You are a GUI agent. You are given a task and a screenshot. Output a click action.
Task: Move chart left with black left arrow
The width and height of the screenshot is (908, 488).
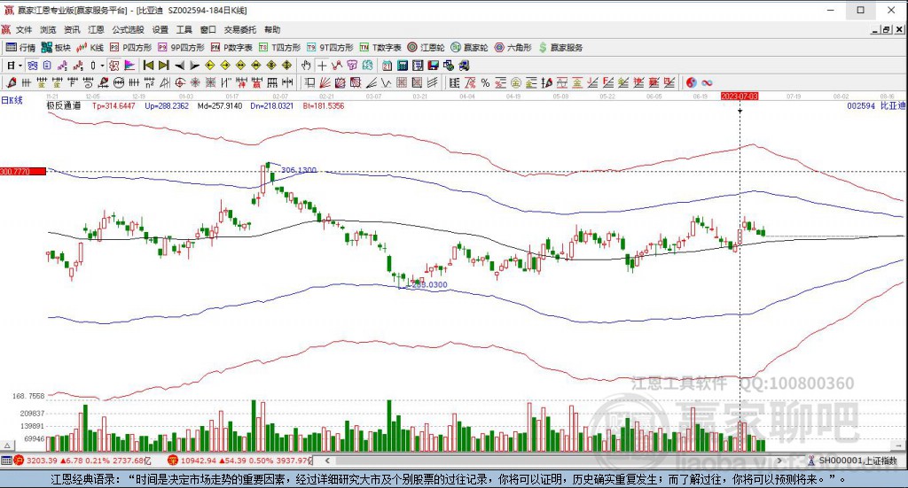click(x=179, y=66)
